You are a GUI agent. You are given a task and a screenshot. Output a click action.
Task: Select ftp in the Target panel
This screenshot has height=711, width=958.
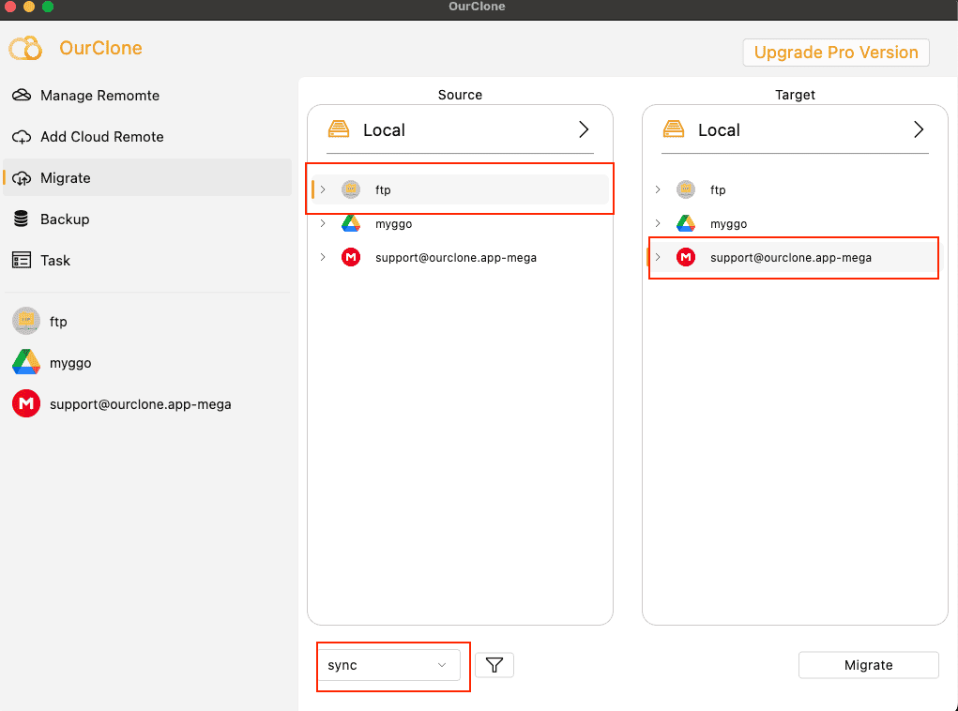pyautogui.click(x=719, y=189)
